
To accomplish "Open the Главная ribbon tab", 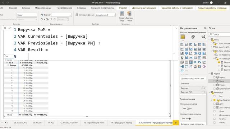I will (x=13, y=8).
